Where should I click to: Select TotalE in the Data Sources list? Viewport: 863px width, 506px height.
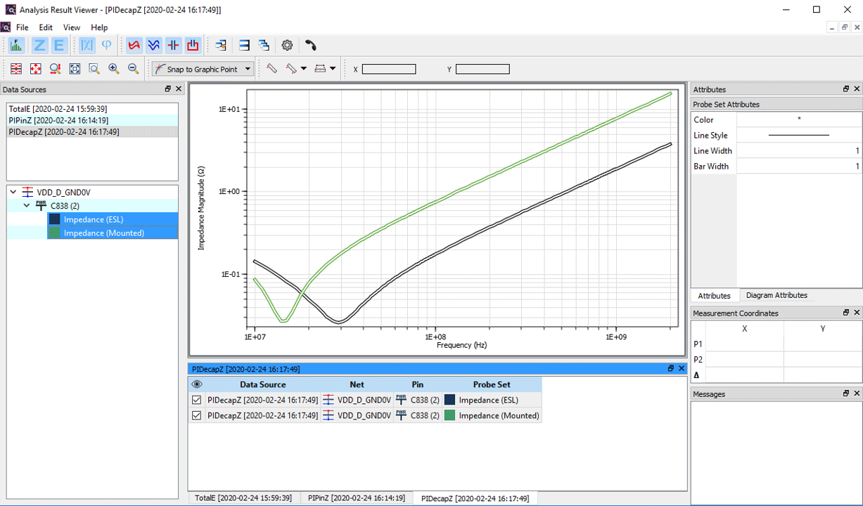[x=92, y=109]
